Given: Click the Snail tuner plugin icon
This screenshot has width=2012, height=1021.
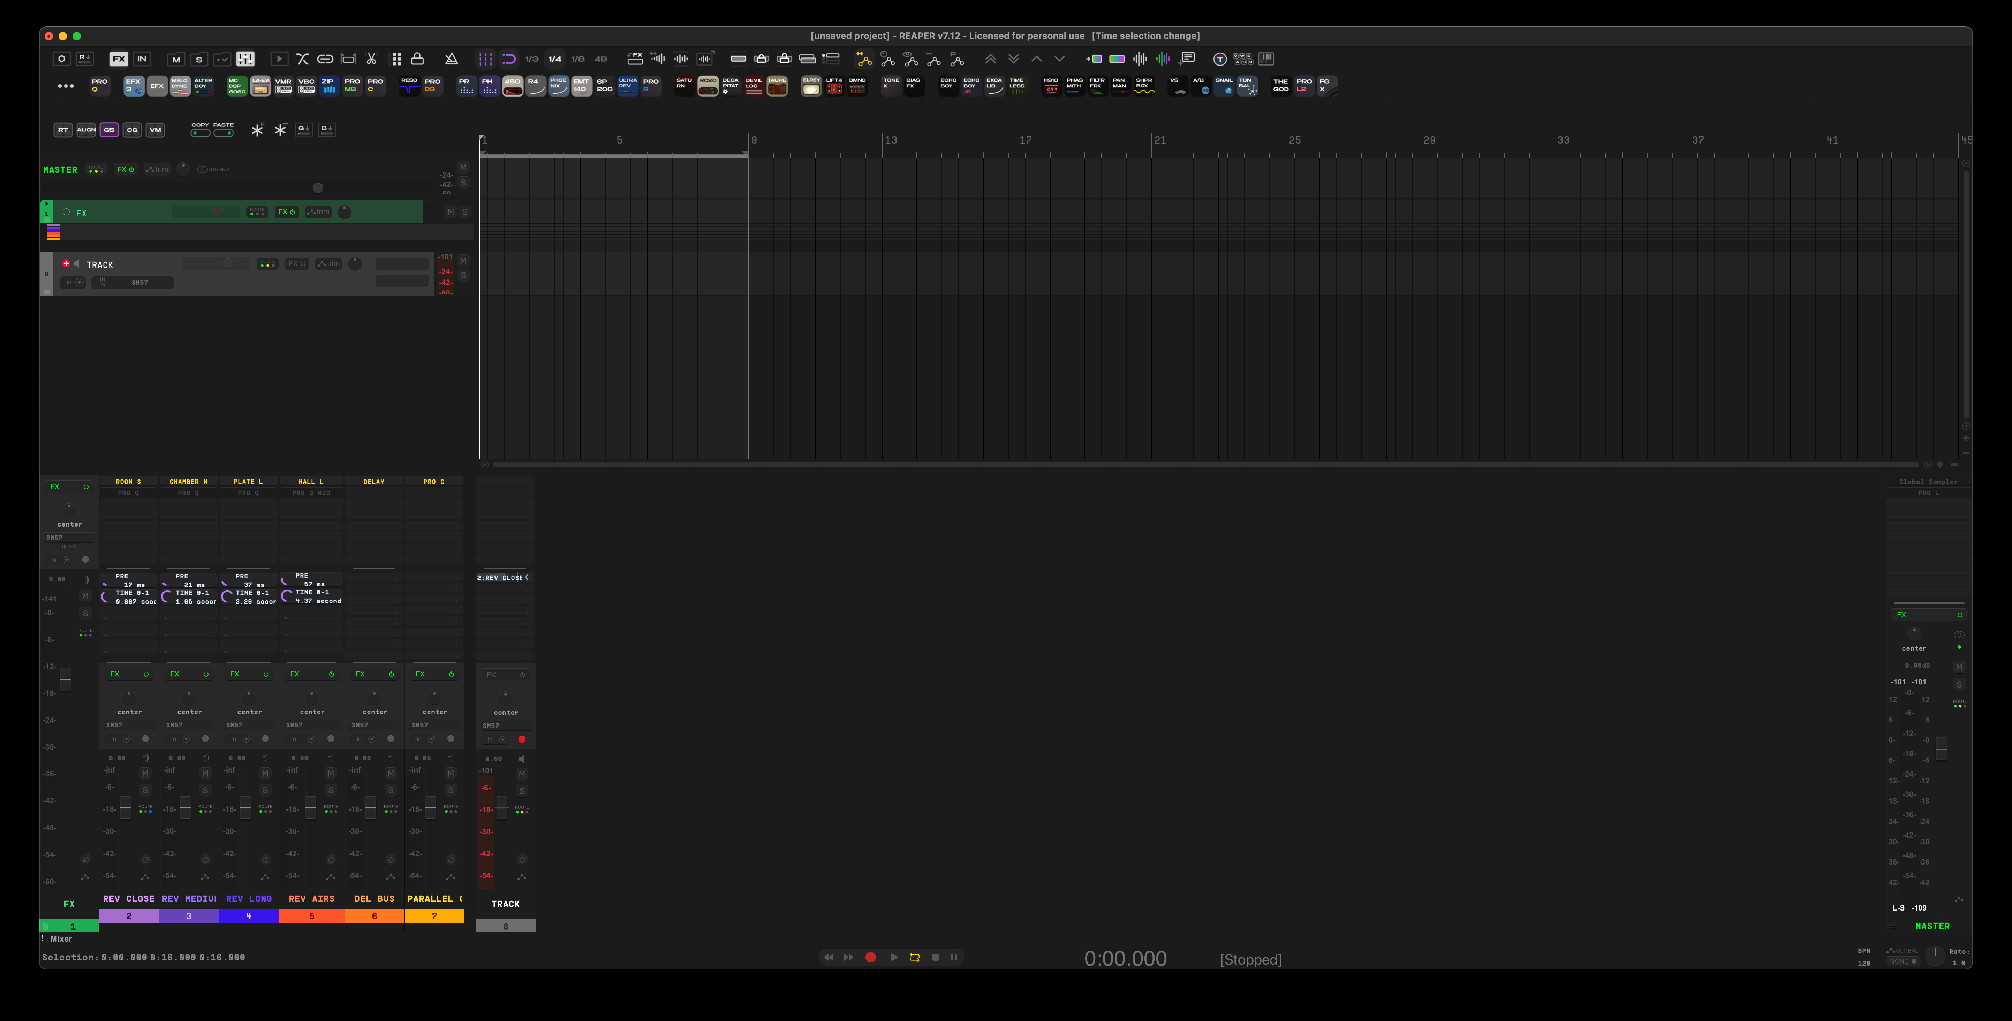Looking at the screenshot, I should pos(1224,86).
